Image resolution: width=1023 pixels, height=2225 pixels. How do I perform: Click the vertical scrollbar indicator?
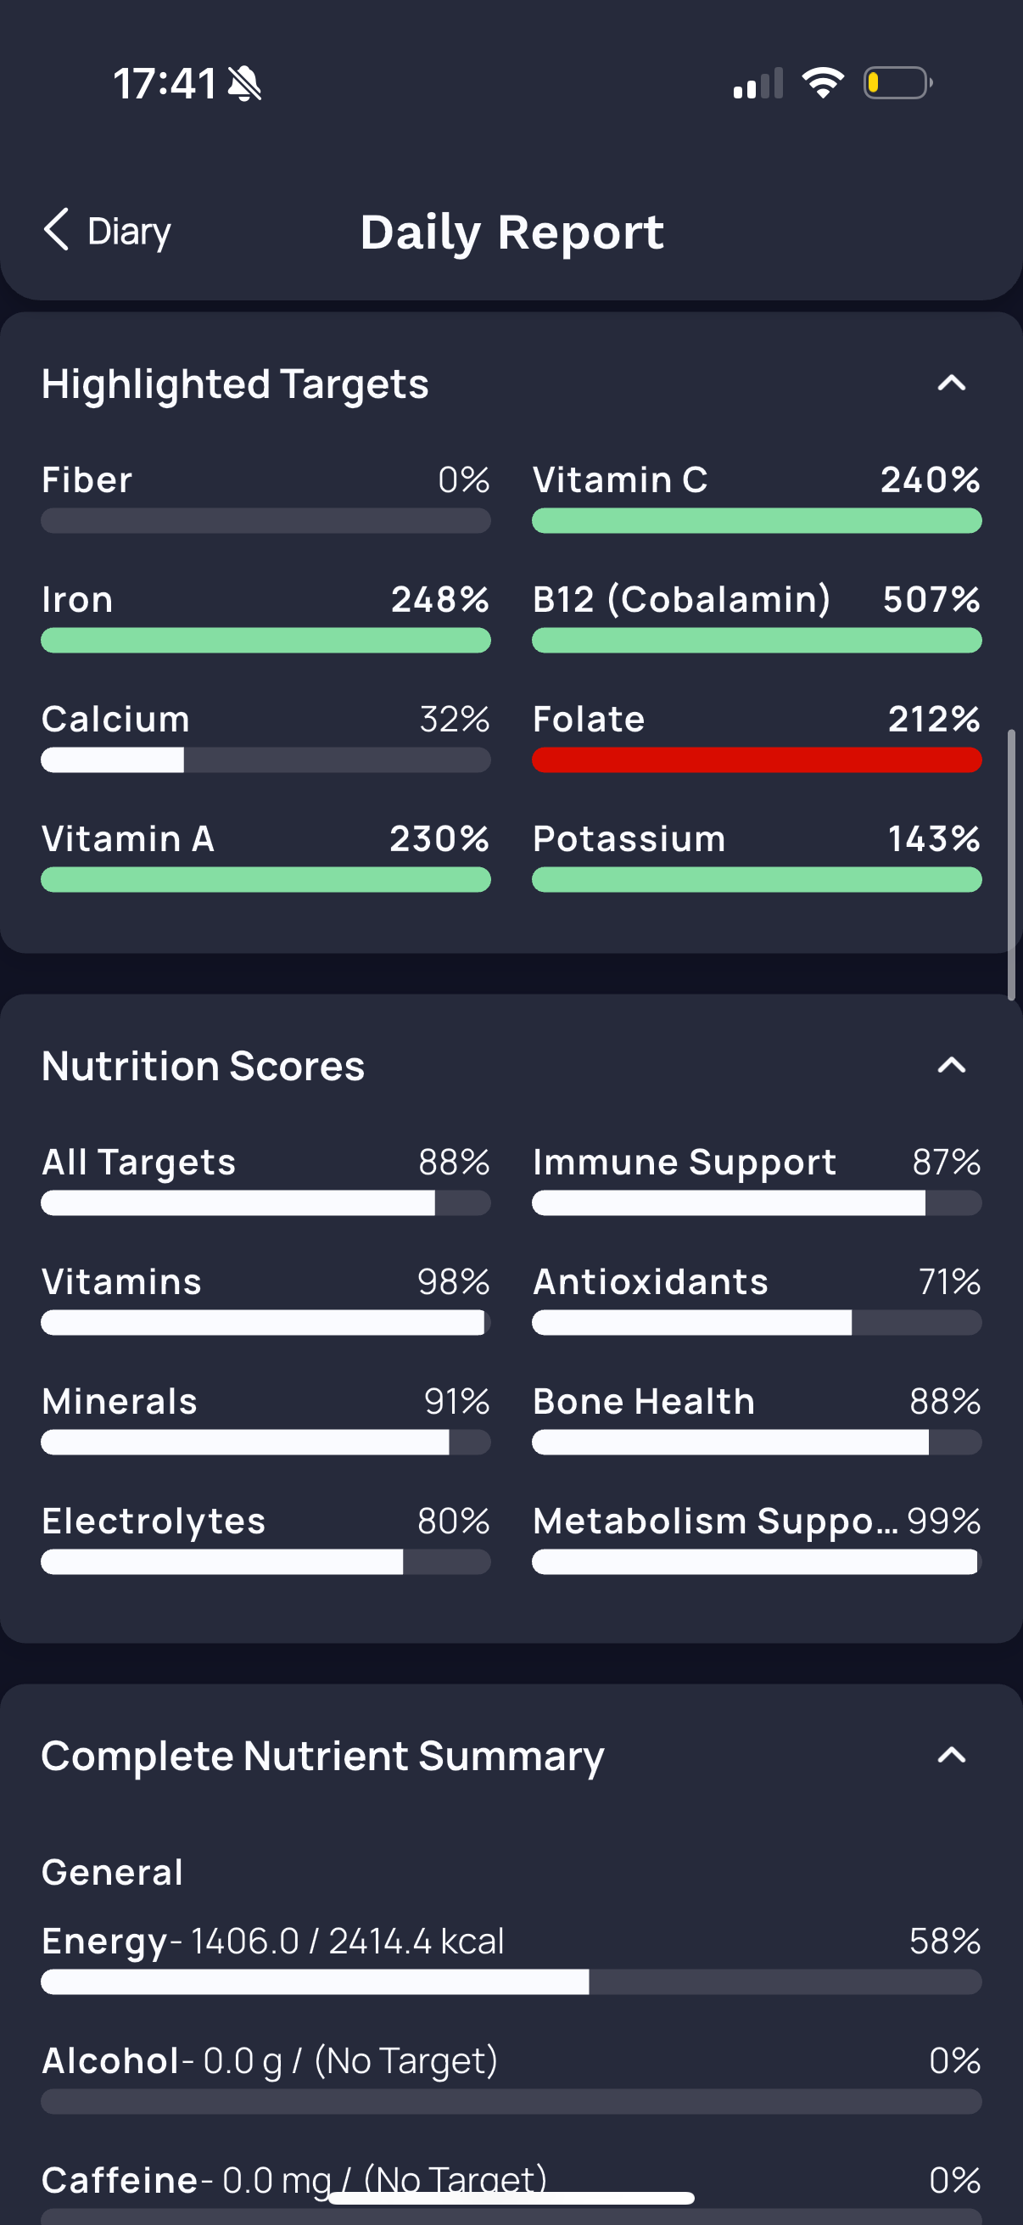pyautogui.click(x=1011, y=865)
